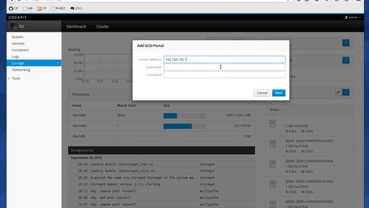Open the GitHub CP bookmark

click(x=13, y=9)
